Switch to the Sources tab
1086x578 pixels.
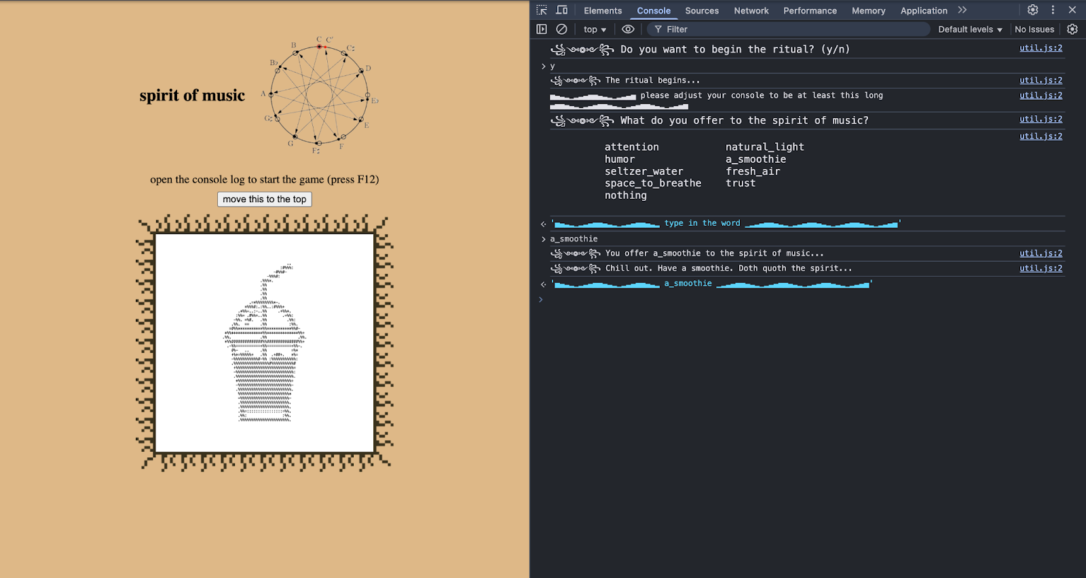pyautogui.click(x=702, y=10)
